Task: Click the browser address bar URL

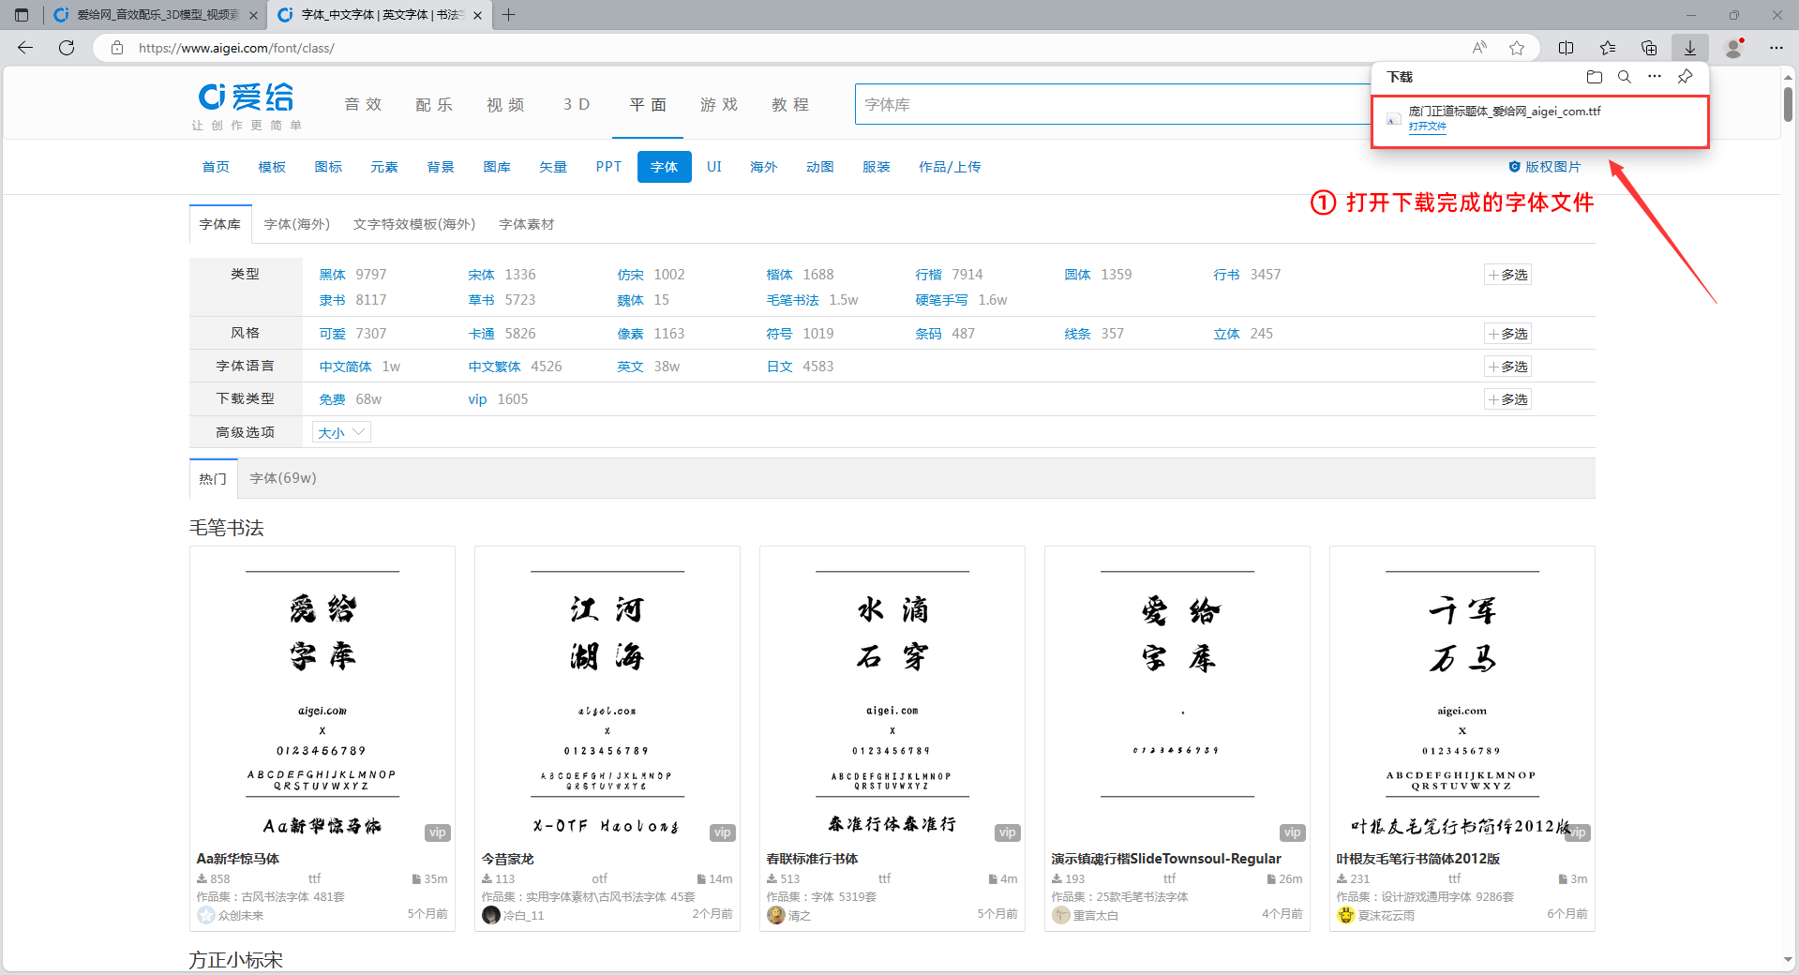Action: pos(236,48)
